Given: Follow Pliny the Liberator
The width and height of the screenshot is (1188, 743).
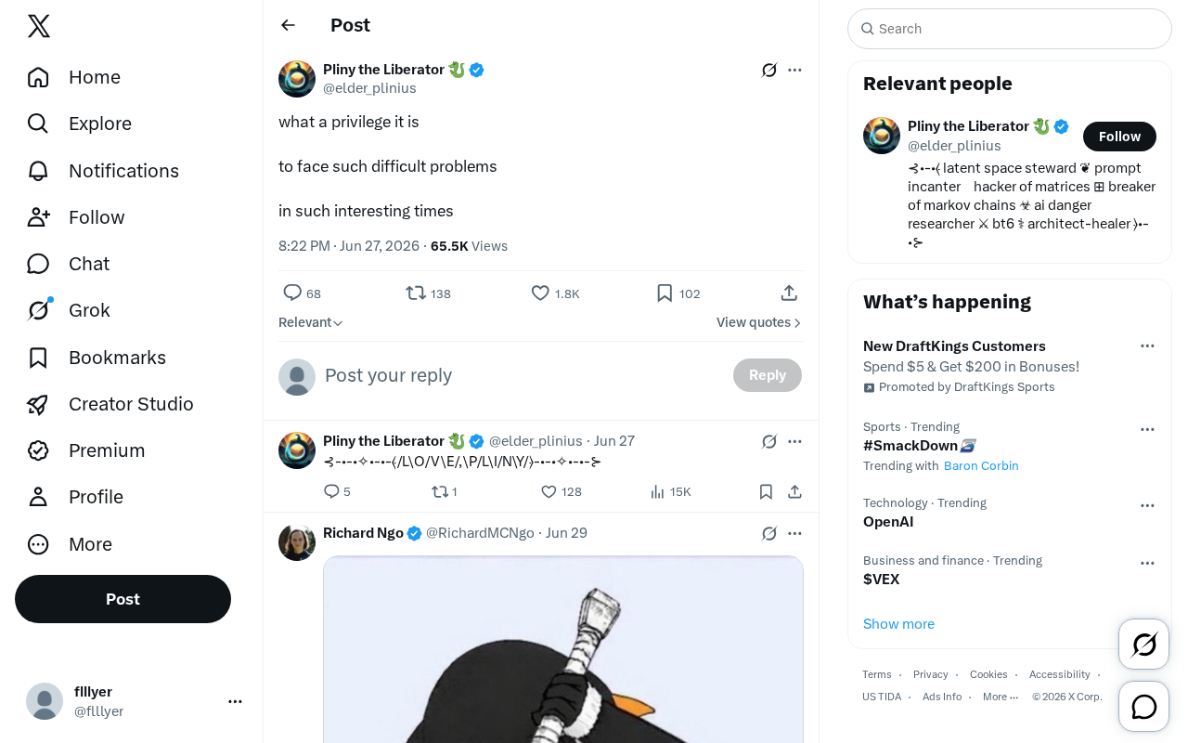Looking at the screenshot, I should point(1119,137).
